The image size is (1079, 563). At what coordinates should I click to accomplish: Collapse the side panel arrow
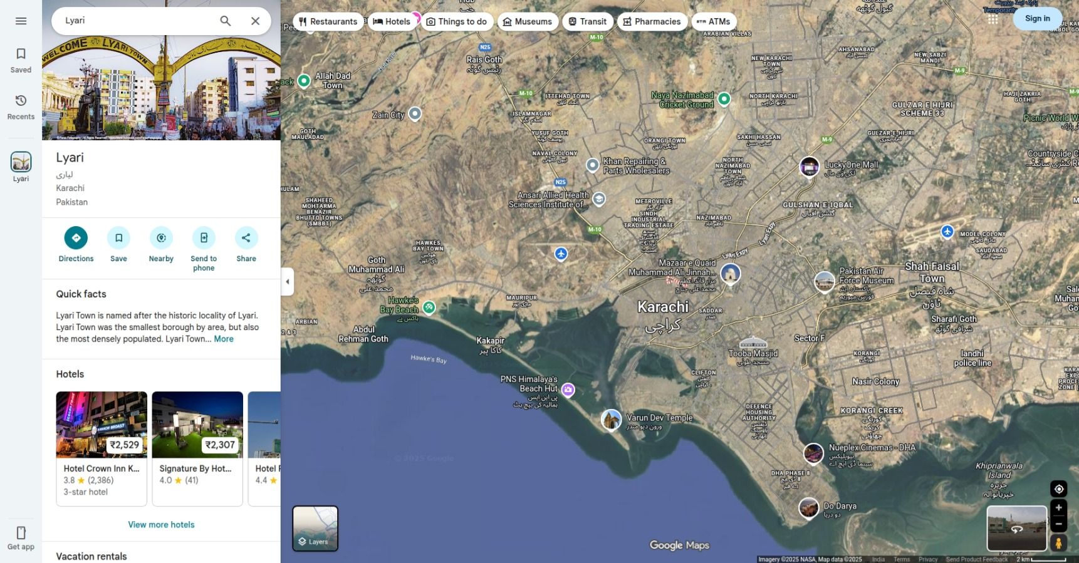[x=288, y=282]
